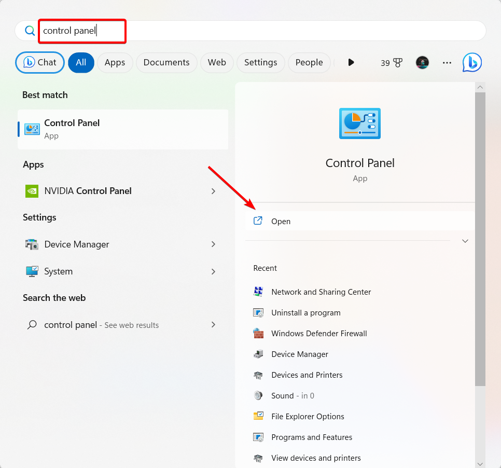Open Uninstall a program
The image size is (501, 468).
point(306,313)
